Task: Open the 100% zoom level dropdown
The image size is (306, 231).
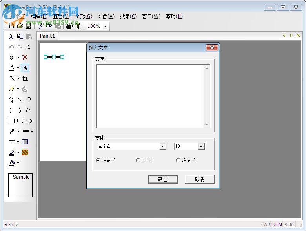Action: (x=106, y=26)
